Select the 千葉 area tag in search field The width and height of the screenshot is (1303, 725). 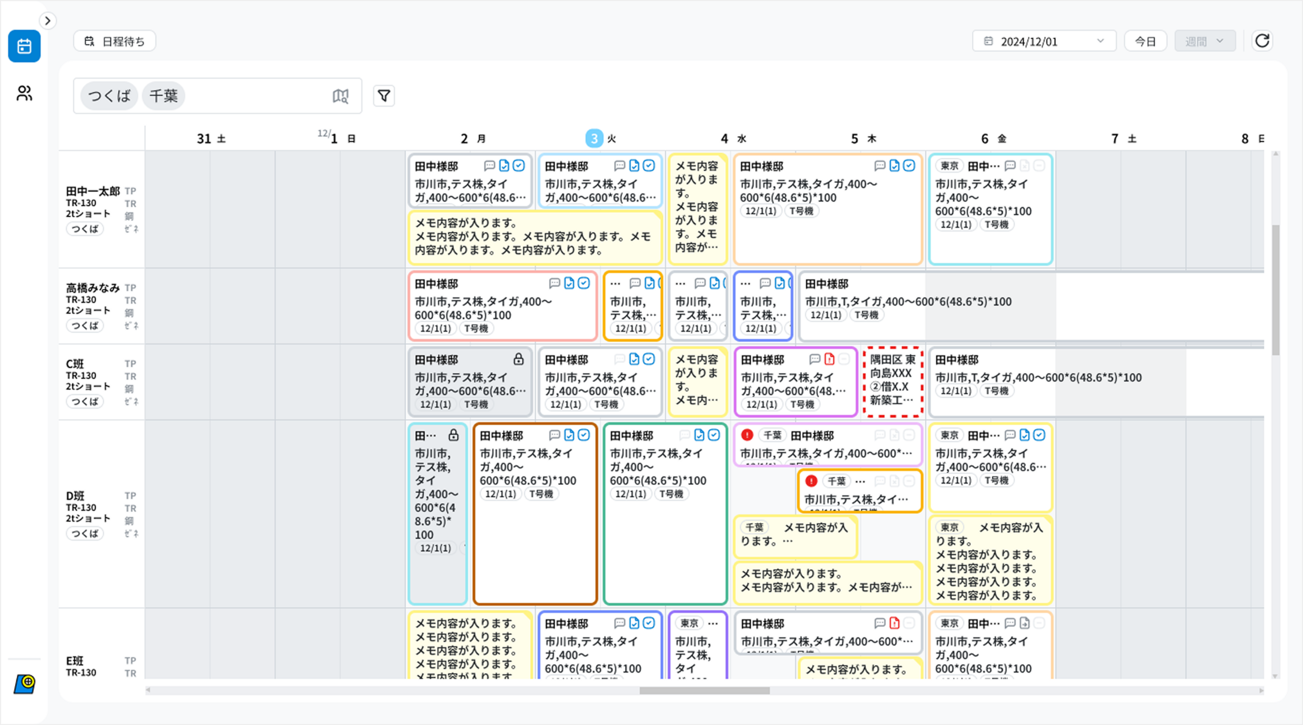[163, 96]
